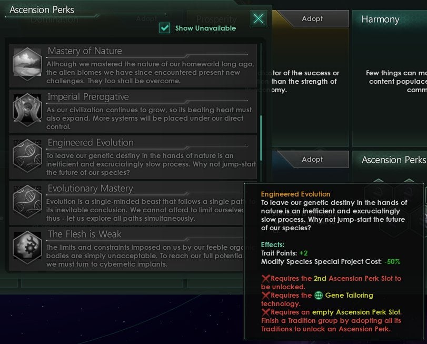The image size is (427, 344).
Task: Click the lower Adopt button
Action: click(312, 159)
